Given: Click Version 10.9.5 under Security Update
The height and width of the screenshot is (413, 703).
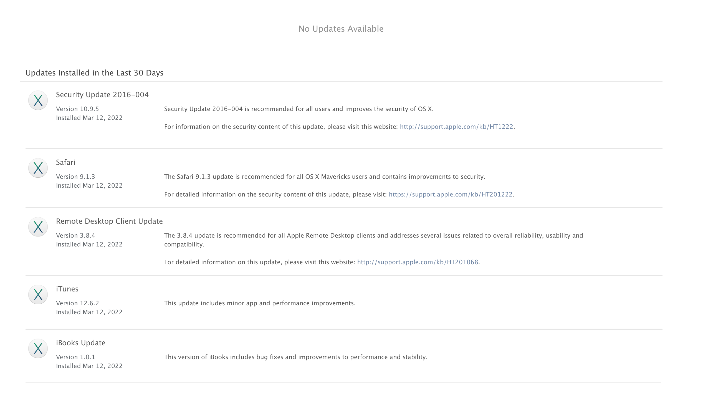Looking at the screenshot, I should [78, 109].
